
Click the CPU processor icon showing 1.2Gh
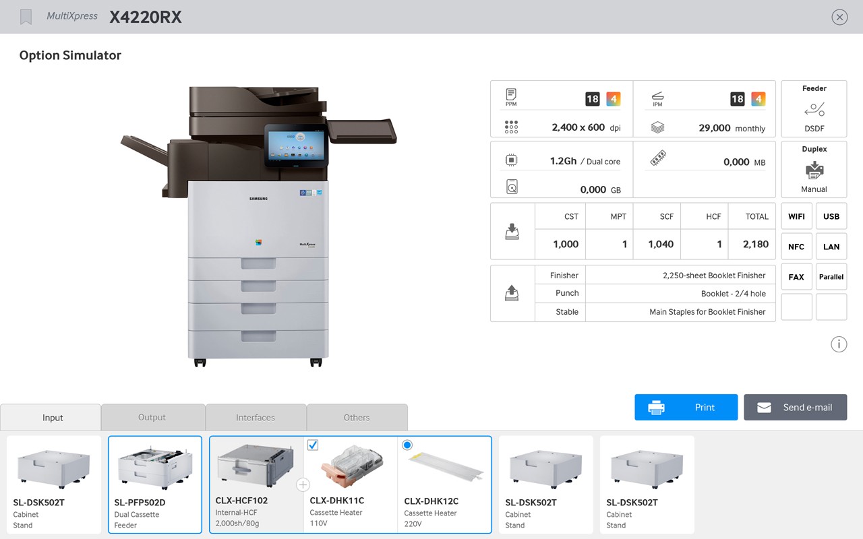511,160
